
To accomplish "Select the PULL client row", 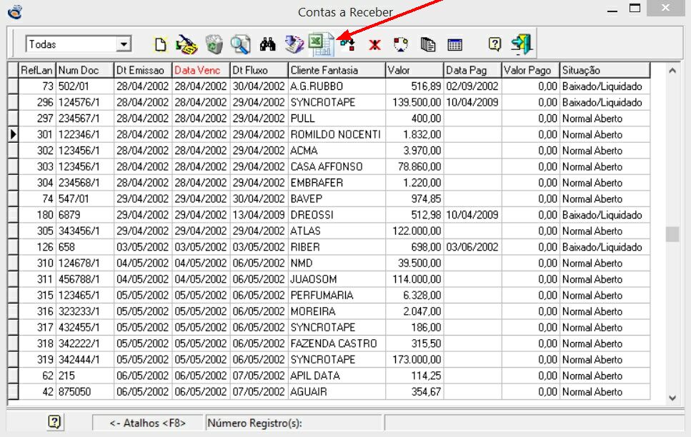I will click(x=337, y=119).
